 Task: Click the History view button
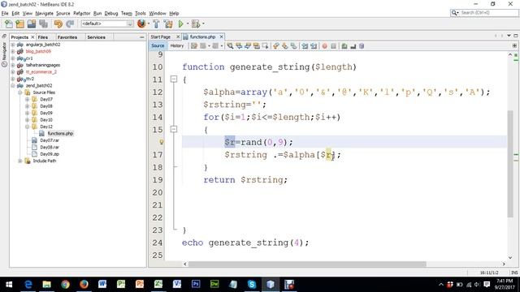coord(177,45)
